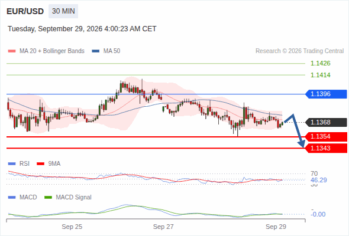Click the Sep 25 date axis label

click(72, 227)
